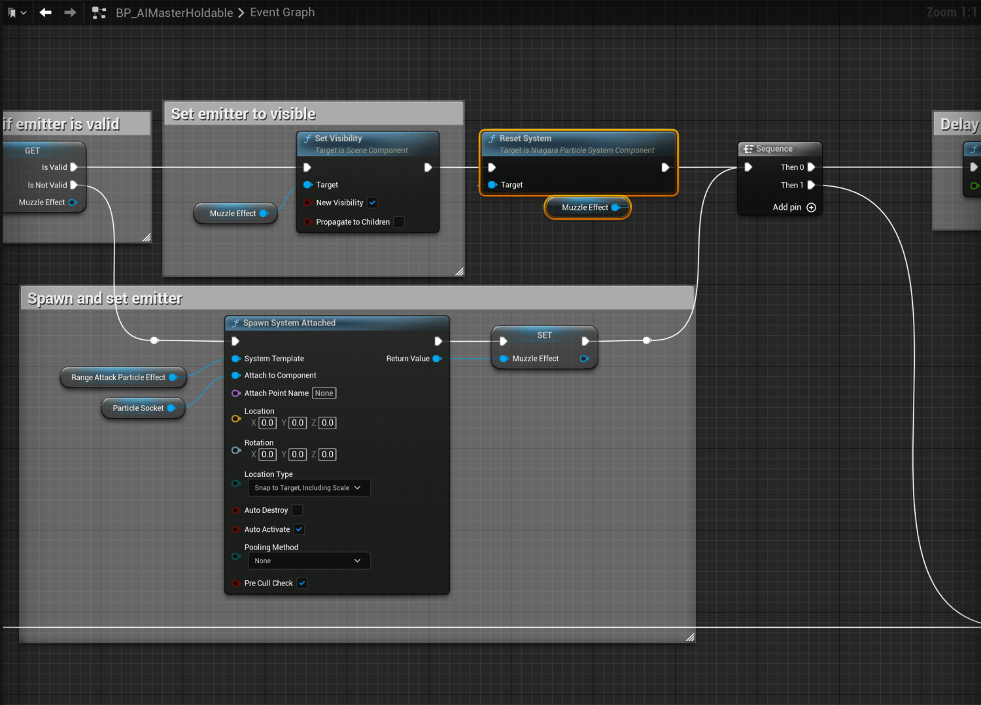Image resolution: width=981 pixels, height=705 pixels.
Task: Open the Location Type dropdown
Action: [x=308, y=488]
